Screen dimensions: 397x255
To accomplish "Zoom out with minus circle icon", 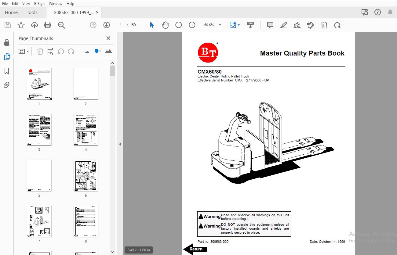I will tap(179, 25).
